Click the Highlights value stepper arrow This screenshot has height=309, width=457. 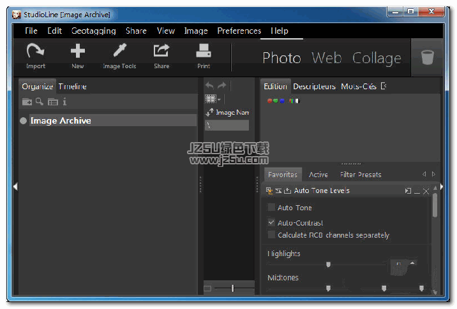[x=412, y=263]
